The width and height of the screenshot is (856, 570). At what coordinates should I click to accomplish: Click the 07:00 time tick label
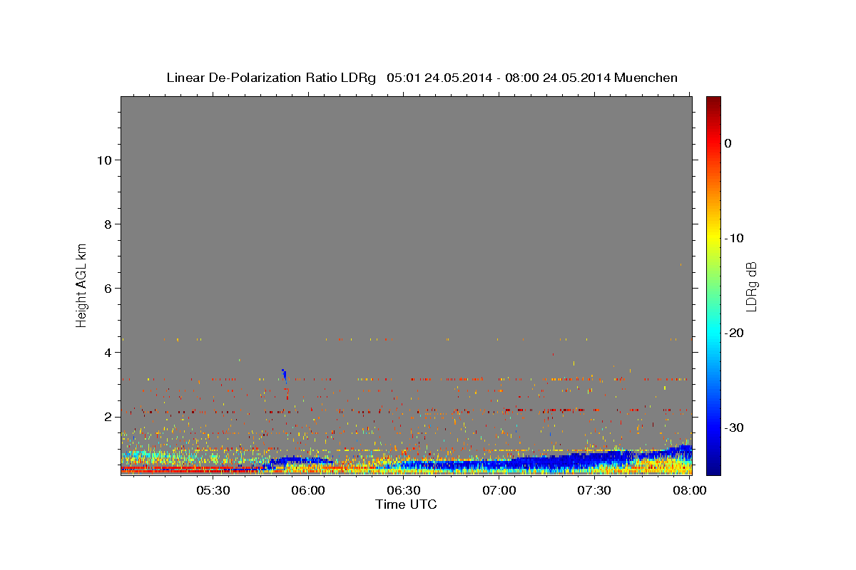pos(499,491)
